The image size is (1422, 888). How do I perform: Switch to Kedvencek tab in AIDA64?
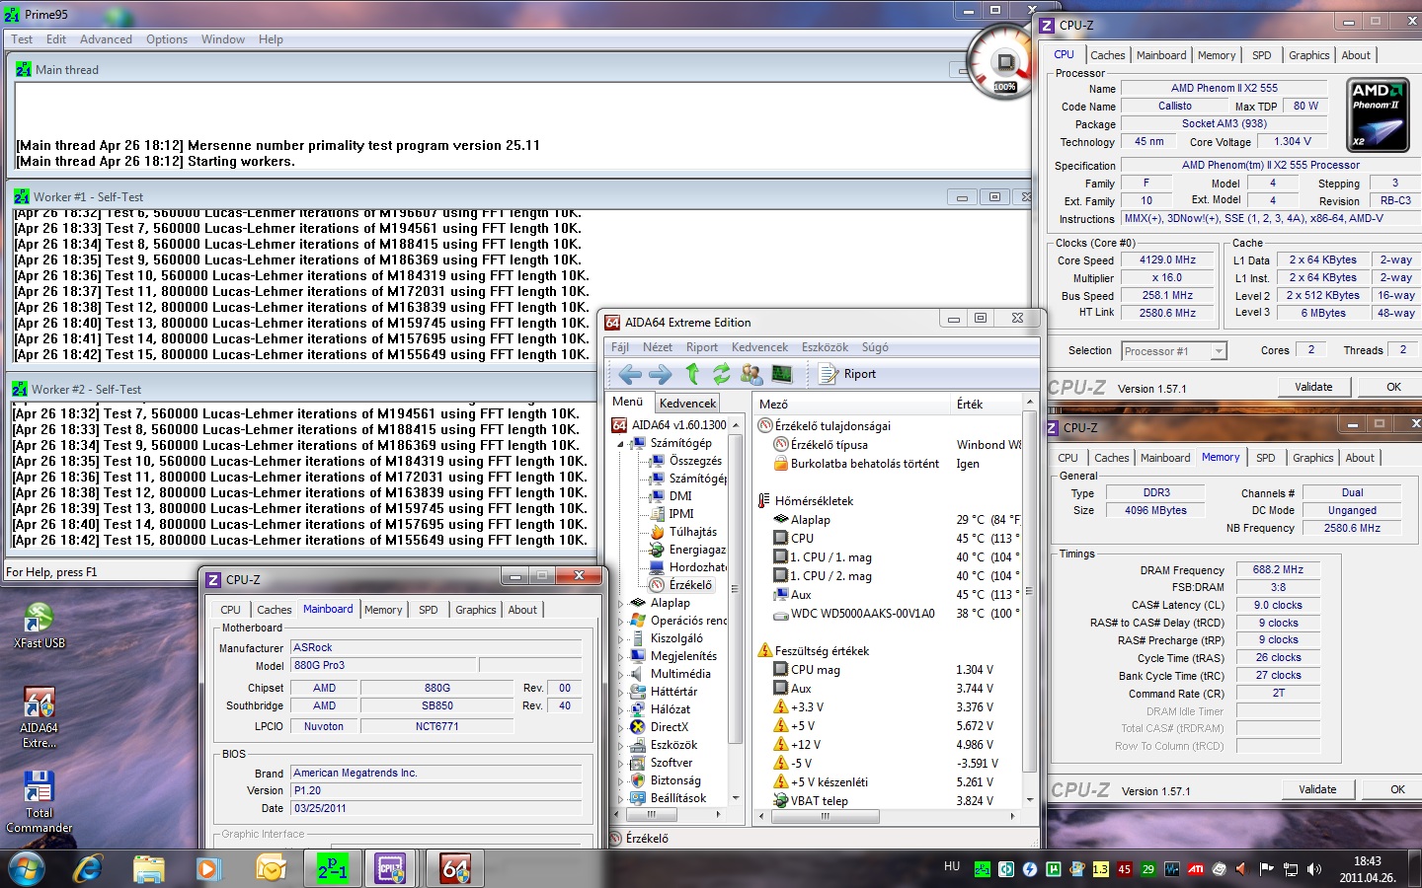click(687, 403)
